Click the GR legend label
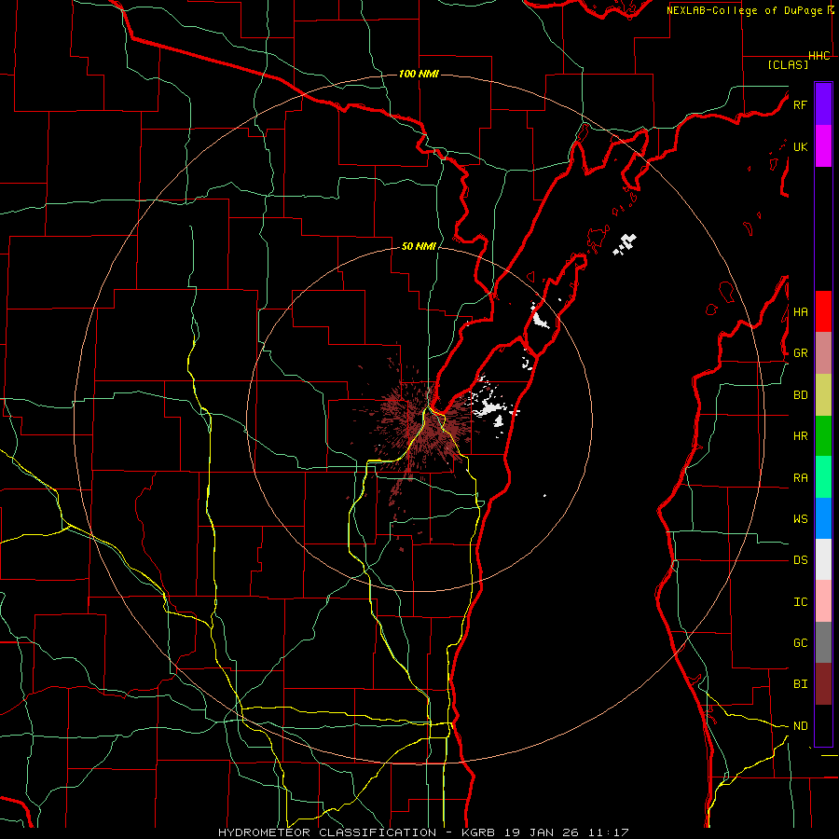The height and width of the screenshot is (839, 839). point(800,353)
